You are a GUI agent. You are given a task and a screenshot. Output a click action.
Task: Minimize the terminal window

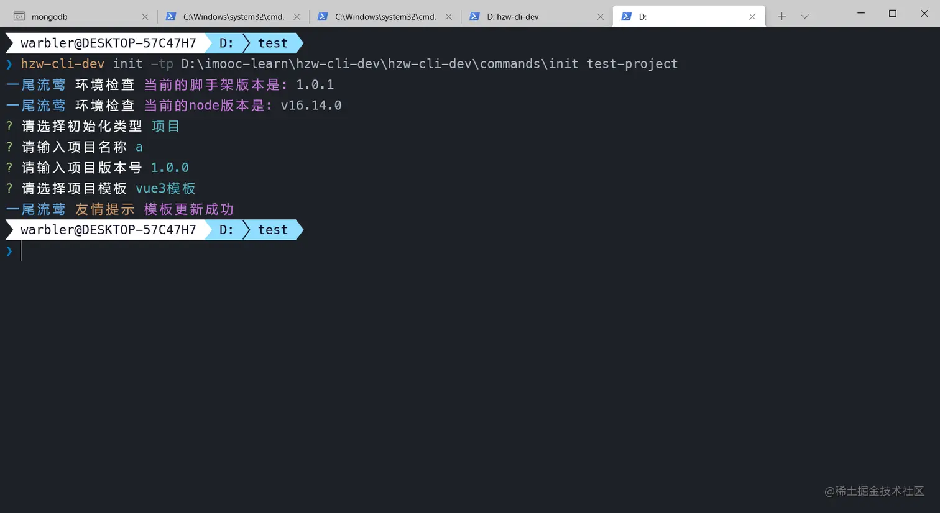(861, 14)
